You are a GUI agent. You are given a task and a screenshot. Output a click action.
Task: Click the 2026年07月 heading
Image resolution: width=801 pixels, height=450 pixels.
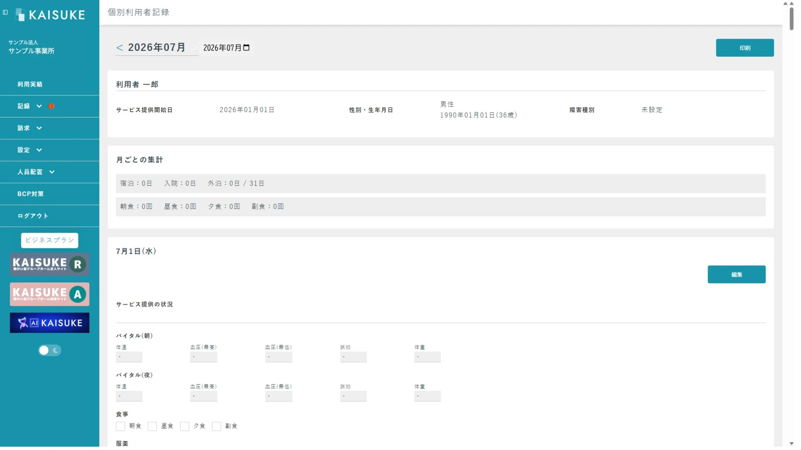(x=156, y=47)
